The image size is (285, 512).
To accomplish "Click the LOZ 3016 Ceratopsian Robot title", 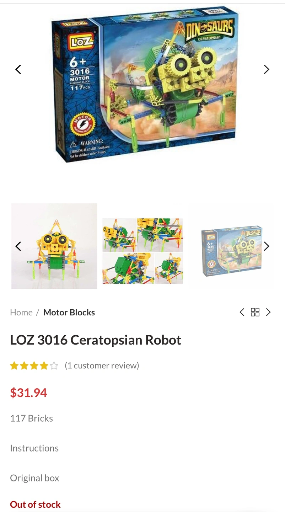I will point(96,340).
